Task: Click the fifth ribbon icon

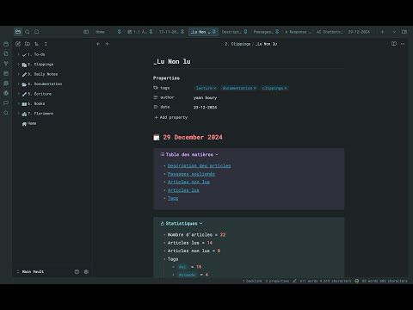Action: 6,84
